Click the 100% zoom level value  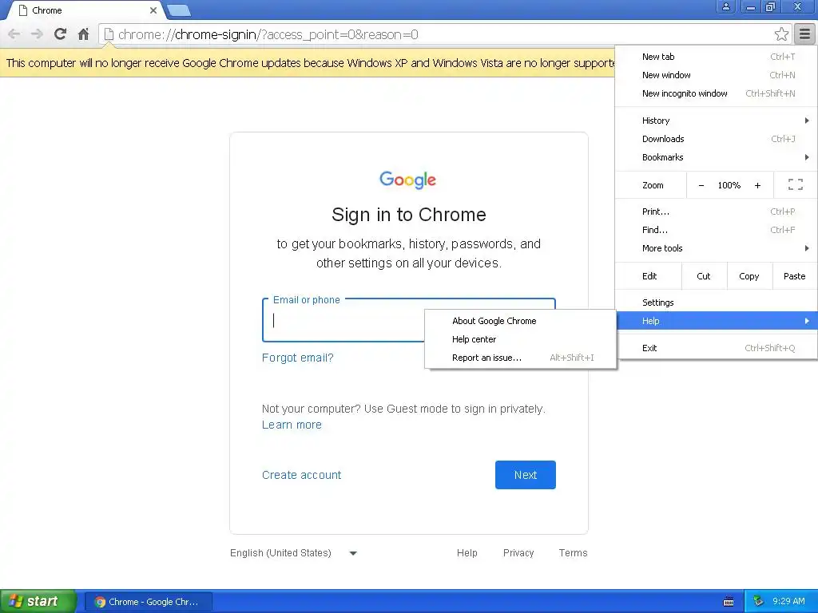tap(729, 185)
